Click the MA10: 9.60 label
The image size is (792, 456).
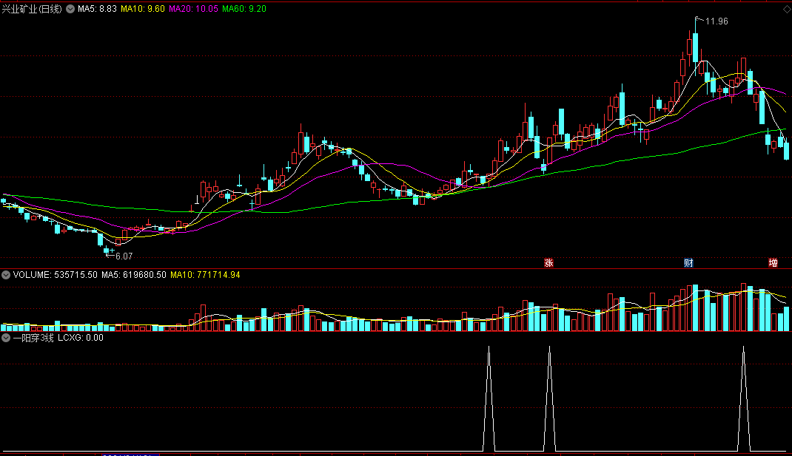(x=142, y=9)
